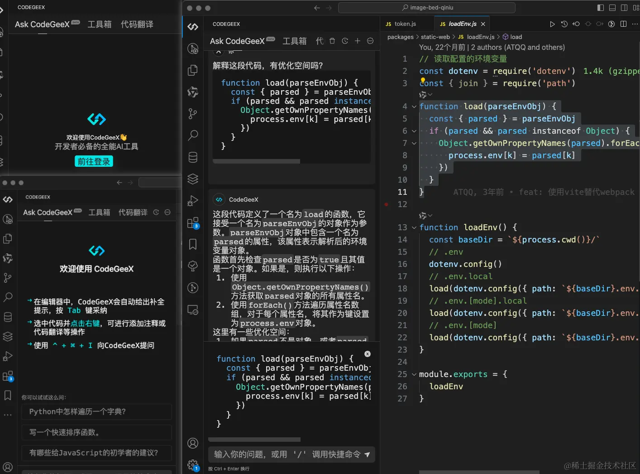Image resolution: width=640 pixels, height=474 pixels.
Task: Open Source Control icon in main window activity bar
Action: click(x=193, y=113)
